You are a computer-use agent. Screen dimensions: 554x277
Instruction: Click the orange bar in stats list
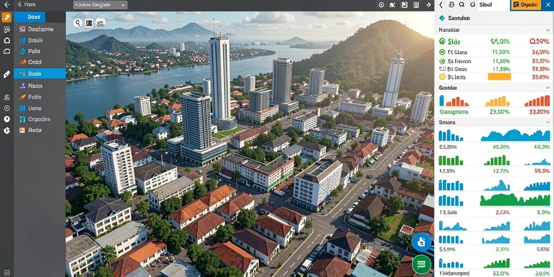coord(499,77)
